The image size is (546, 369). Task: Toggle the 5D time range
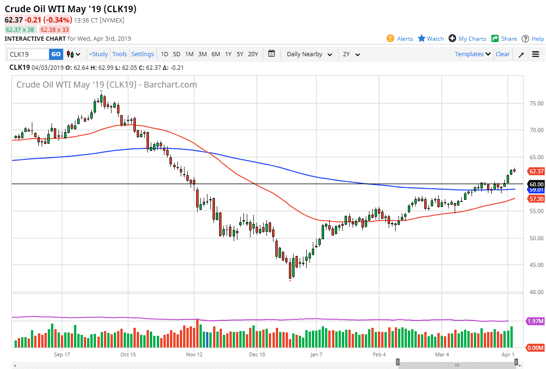point(177,54)
